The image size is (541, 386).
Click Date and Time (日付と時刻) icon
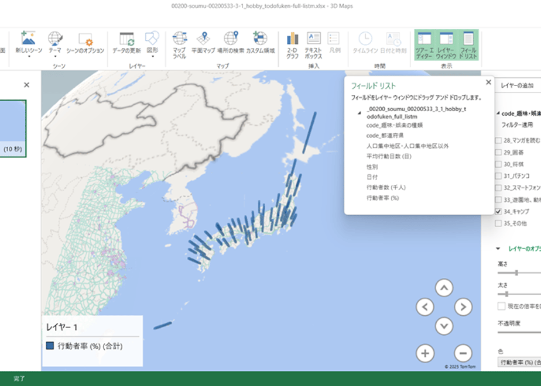393,39
